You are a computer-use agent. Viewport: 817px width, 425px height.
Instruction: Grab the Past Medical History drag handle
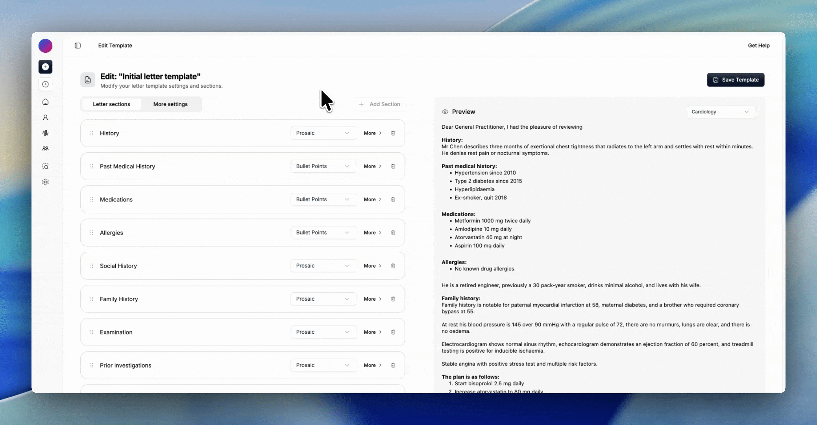coord(91,166)
